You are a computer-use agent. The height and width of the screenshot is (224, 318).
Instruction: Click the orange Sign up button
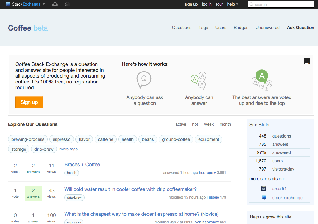(29, 102)
